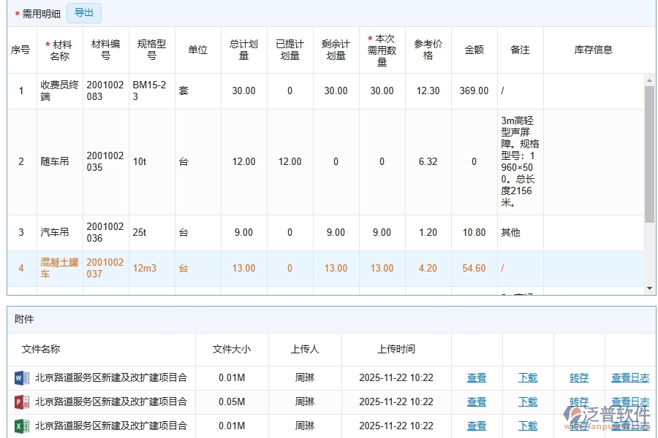Click 下载 for the Word attachment

click(528, 378)
